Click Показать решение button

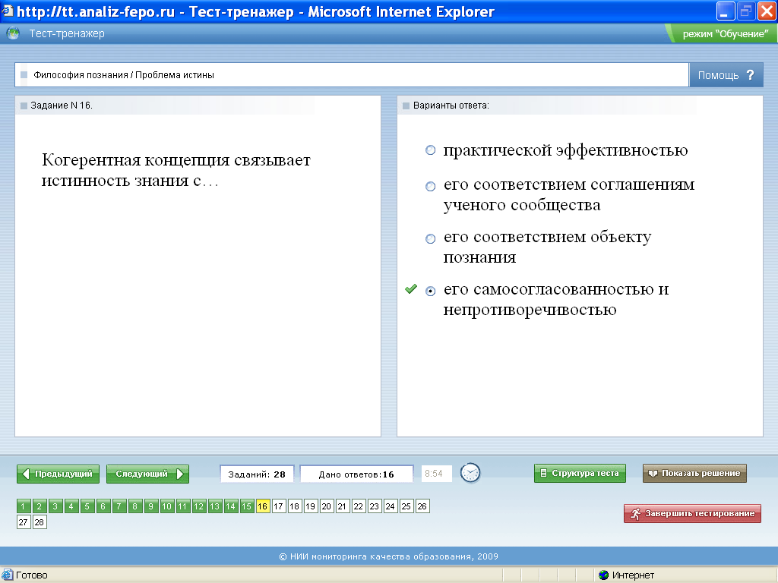coord(694,473)
